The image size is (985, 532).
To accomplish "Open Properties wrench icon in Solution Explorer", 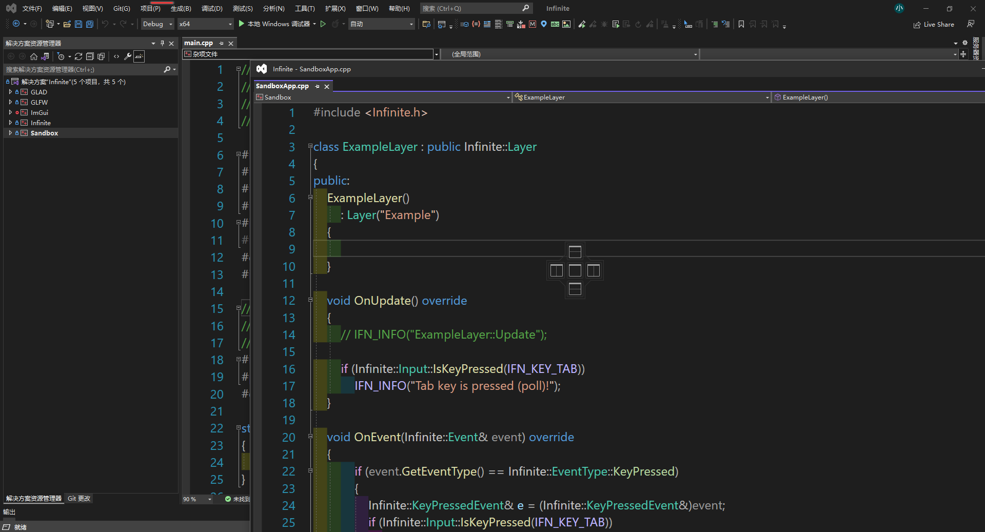I will click(128, 56).
